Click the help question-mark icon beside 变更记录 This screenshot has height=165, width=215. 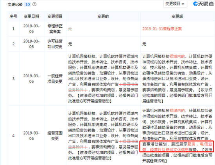34,4
